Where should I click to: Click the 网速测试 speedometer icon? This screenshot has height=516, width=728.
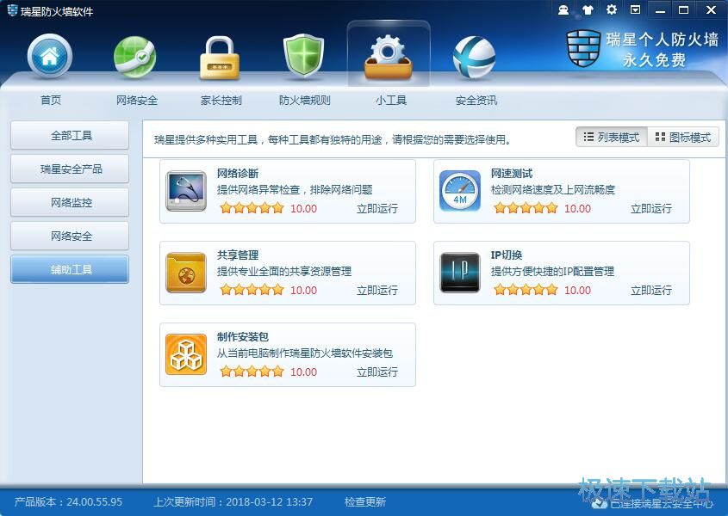pos(460,191)
